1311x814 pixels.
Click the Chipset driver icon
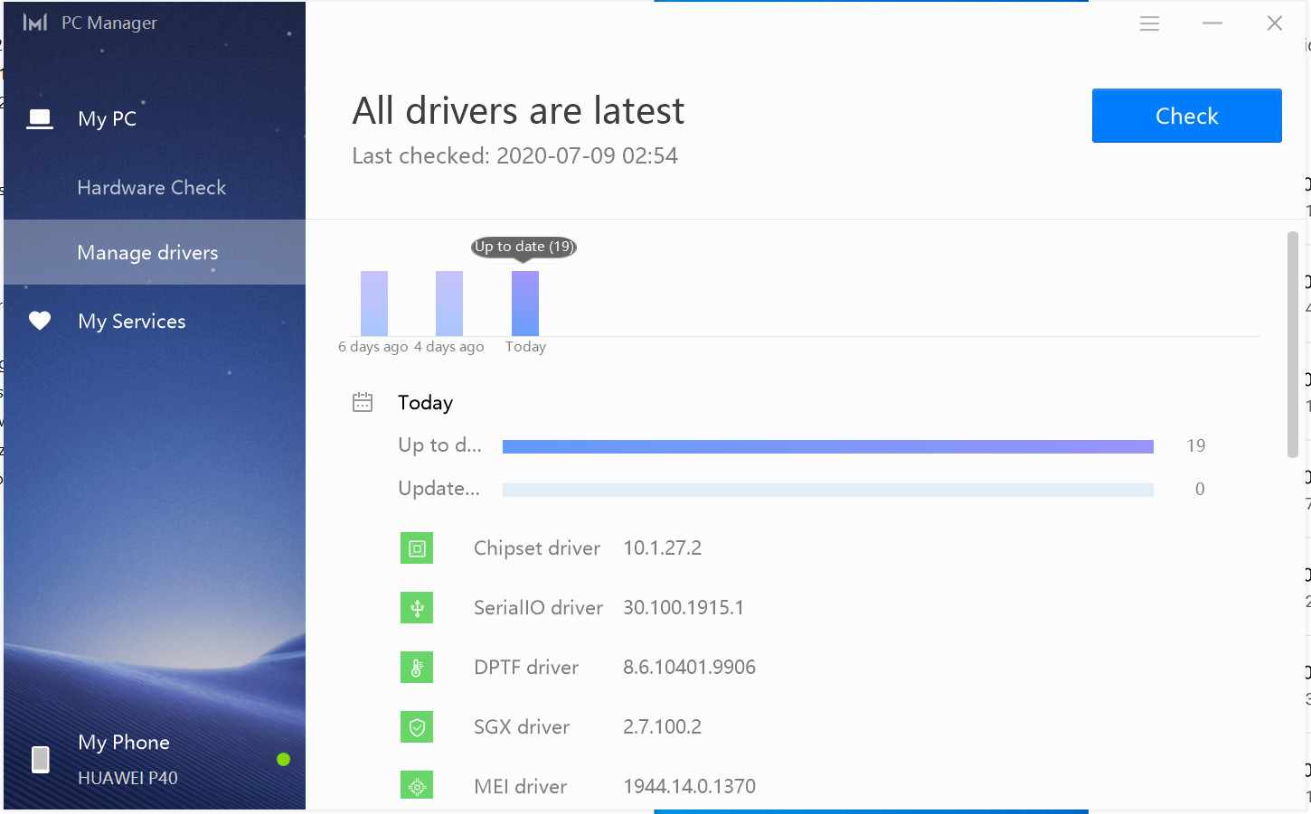point(417,548)
